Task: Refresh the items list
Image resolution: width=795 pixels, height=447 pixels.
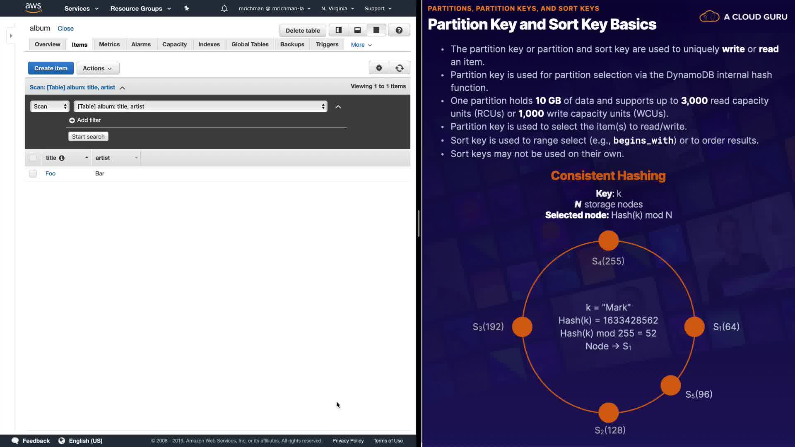Action: pos(400,68)
